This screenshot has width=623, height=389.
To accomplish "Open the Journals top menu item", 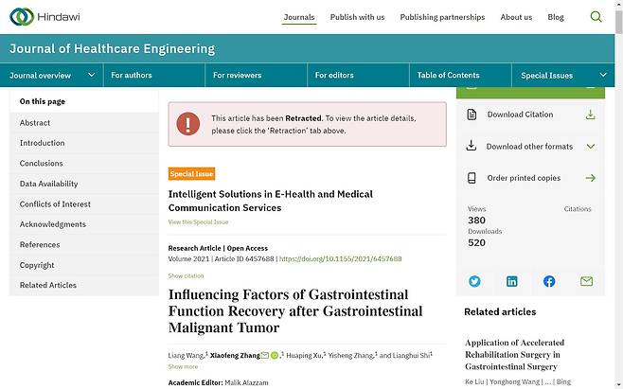I will [x=299, y=17].
